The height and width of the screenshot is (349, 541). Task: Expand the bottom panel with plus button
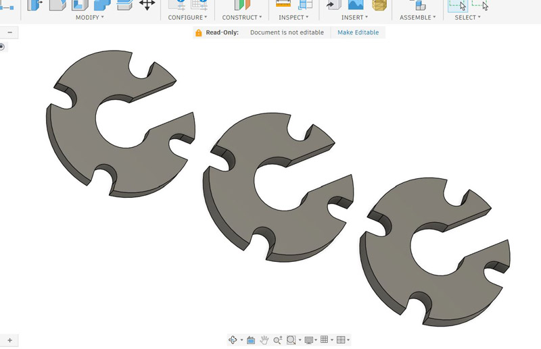pyautogui.click(x=9, y=340)
